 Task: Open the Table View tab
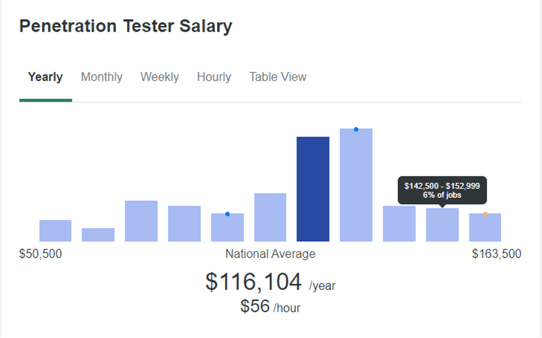pos(278,77)
